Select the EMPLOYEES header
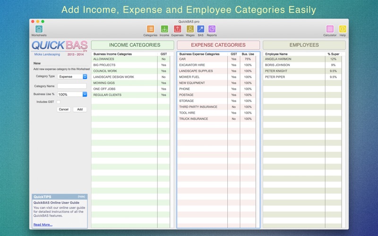The width and height of the screenshot is (378, 236). click(304, 45)
